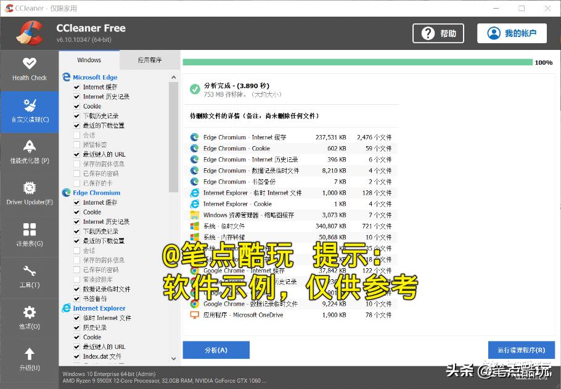
Task: Open the 注册表 cleaner section
Action: [29, 236]
